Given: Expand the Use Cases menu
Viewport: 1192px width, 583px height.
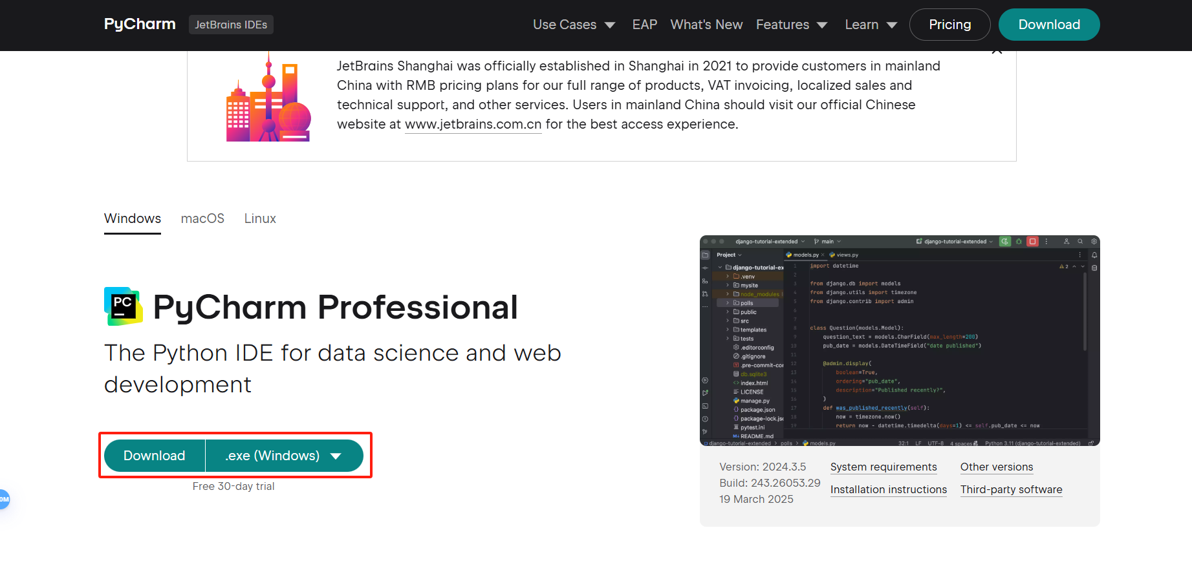Looking at the screenshot, I should pos(574,25).
